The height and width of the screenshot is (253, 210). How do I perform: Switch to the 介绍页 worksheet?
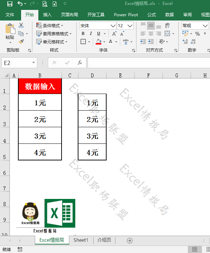click(104, 240)
